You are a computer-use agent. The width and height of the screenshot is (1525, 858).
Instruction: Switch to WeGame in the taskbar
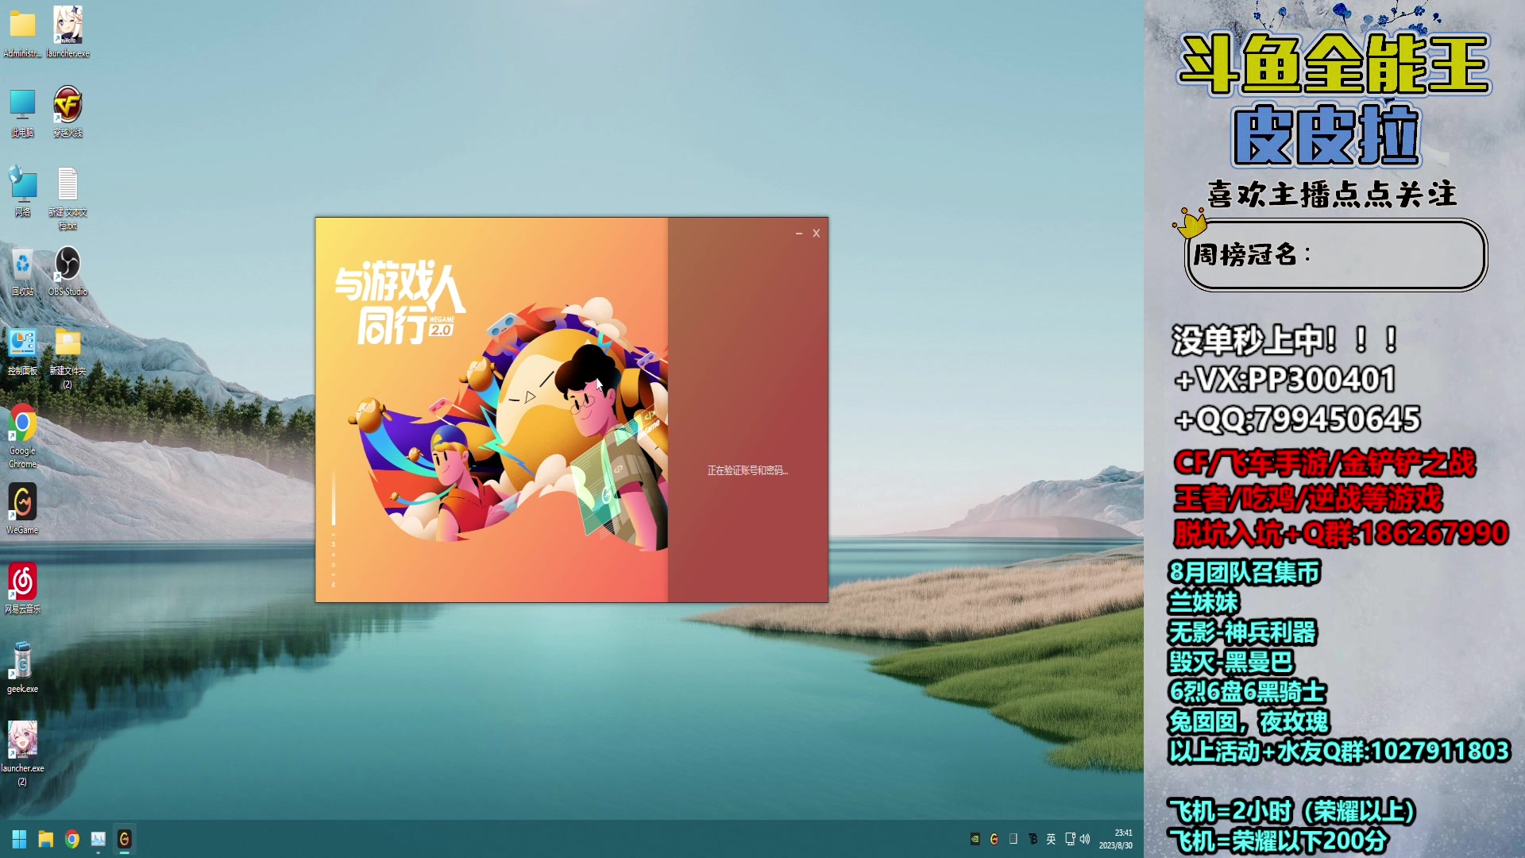(124, 839)
